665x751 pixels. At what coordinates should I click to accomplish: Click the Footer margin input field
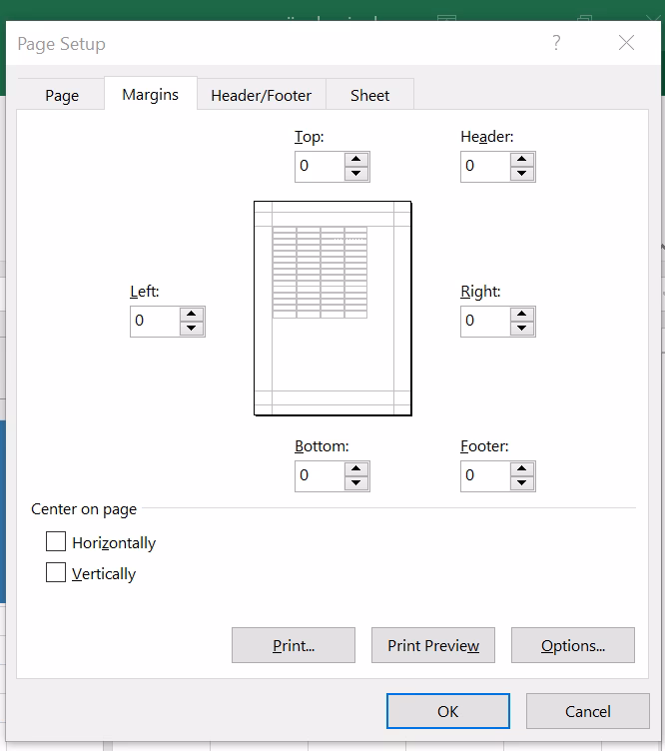point(485,476)
